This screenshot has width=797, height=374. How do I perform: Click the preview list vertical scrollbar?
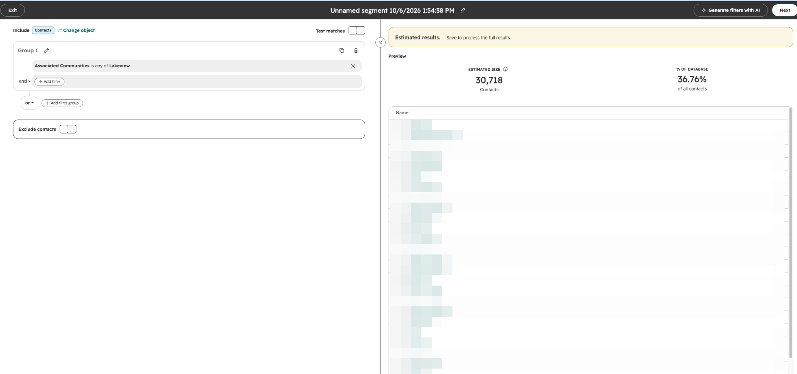coord(790,232)
